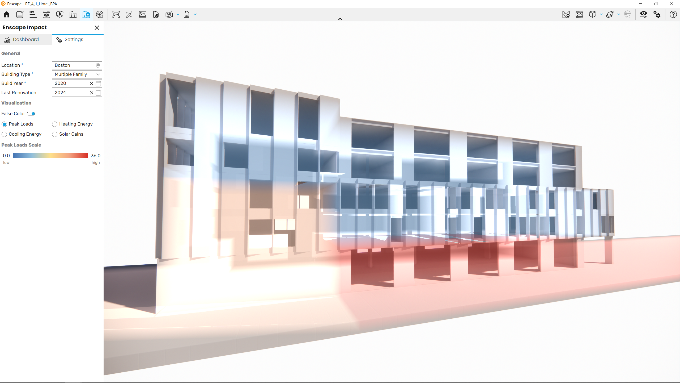Image resolution: width=680 pixels, height=383 pixels.
Task: Open the Site Context buildings icon
Action: pyautogui.click(x=73, y=14)
